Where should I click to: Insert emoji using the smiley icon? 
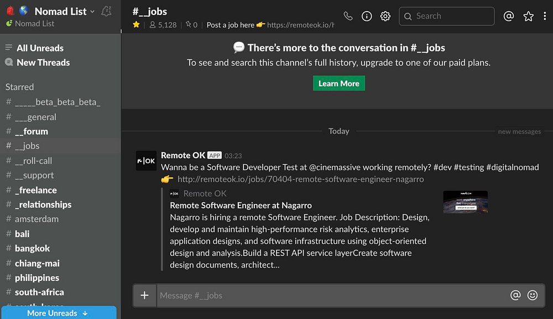[x=533, y=295]
